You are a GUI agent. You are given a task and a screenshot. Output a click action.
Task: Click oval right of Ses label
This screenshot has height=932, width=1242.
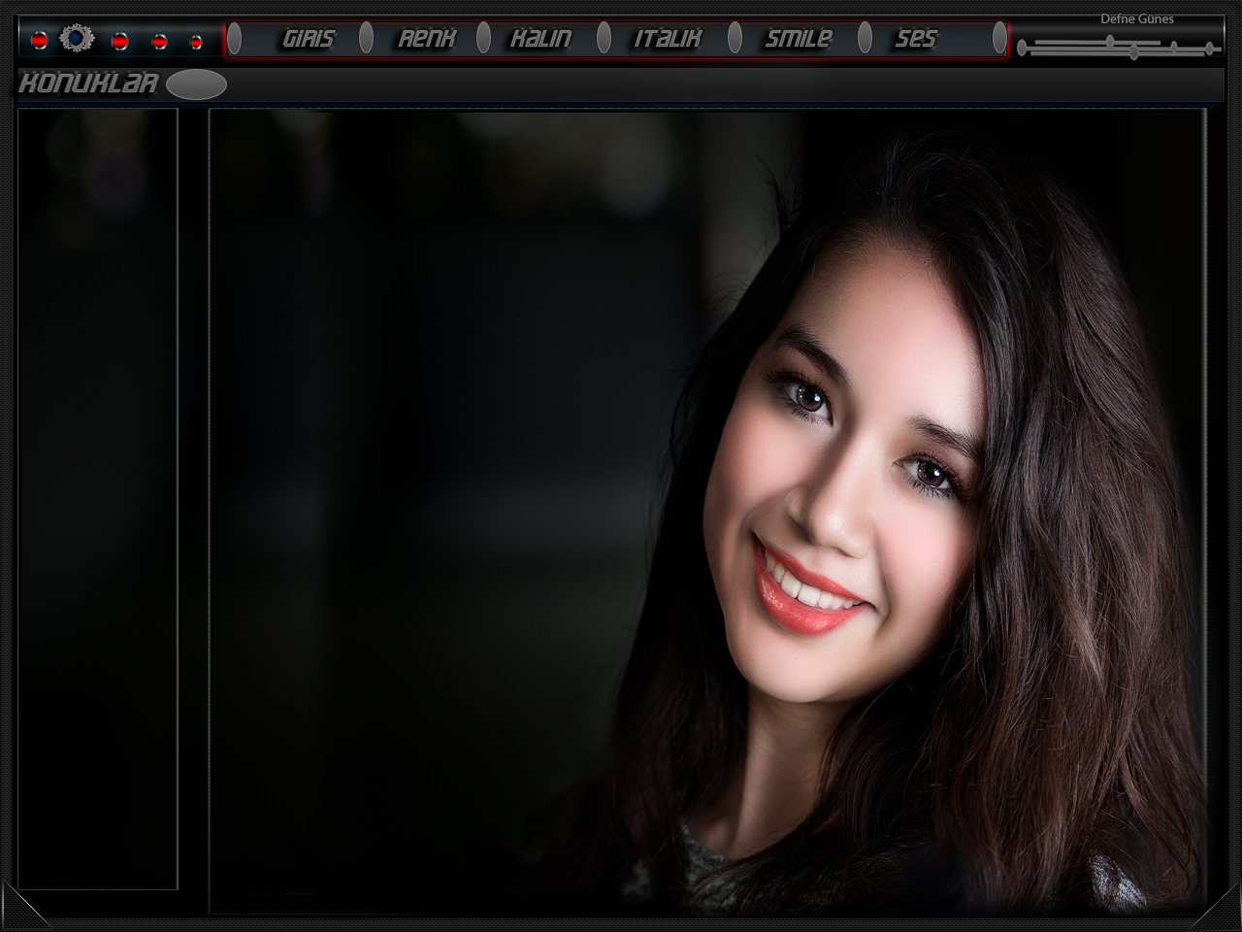click(999, 39)
